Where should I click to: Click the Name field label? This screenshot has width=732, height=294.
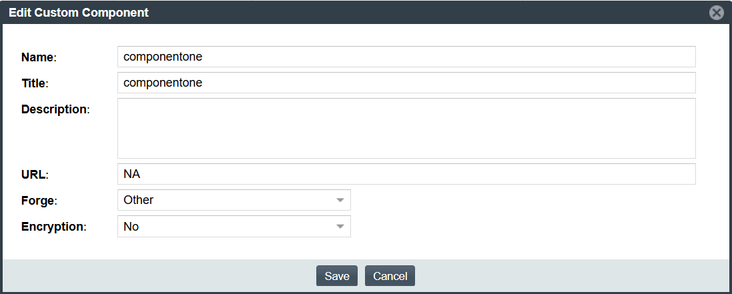[x=38, y=57]
